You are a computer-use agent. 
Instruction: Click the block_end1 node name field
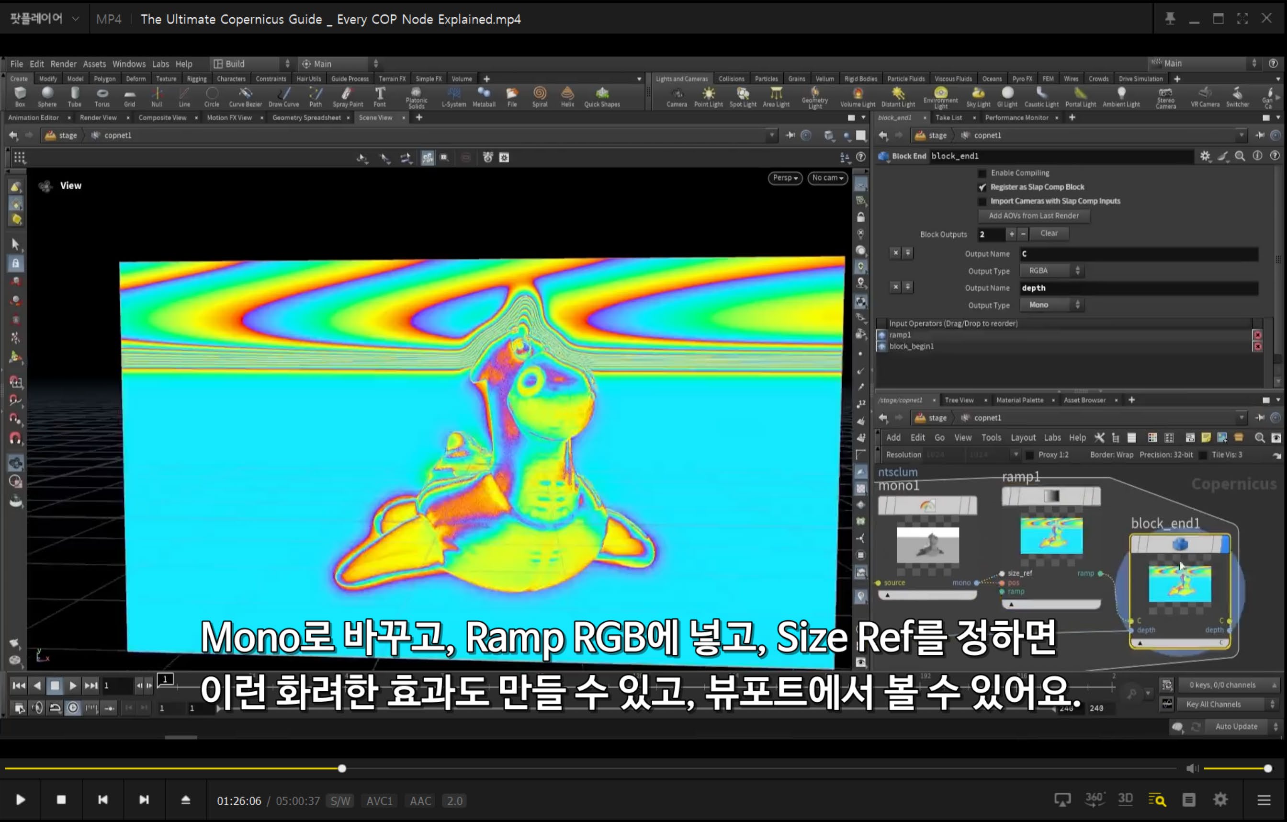1061,156
